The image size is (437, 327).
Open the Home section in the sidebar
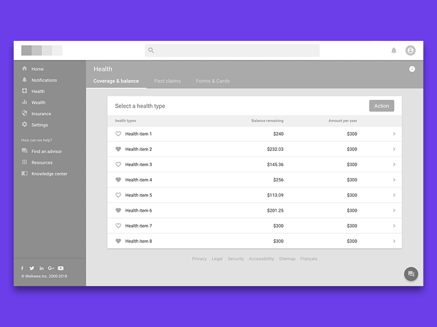(x=38, y=69)
